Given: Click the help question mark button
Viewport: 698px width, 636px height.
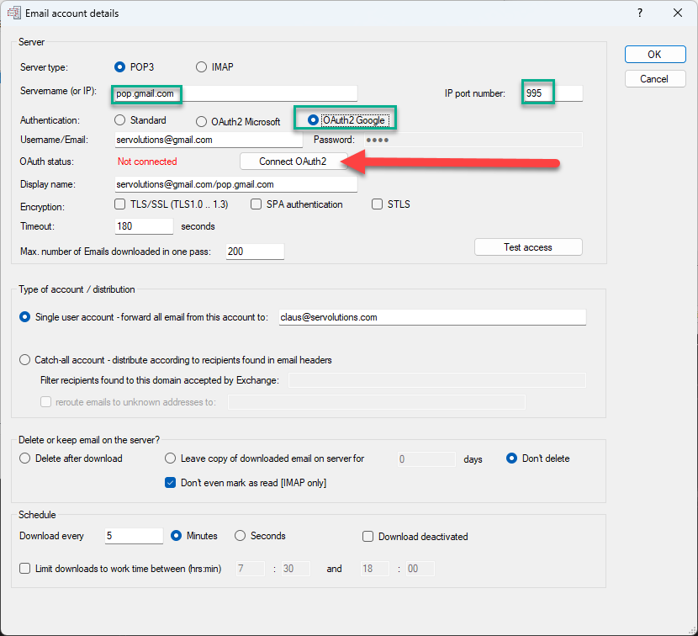Looking at the screenshot, I should point(639,13).
